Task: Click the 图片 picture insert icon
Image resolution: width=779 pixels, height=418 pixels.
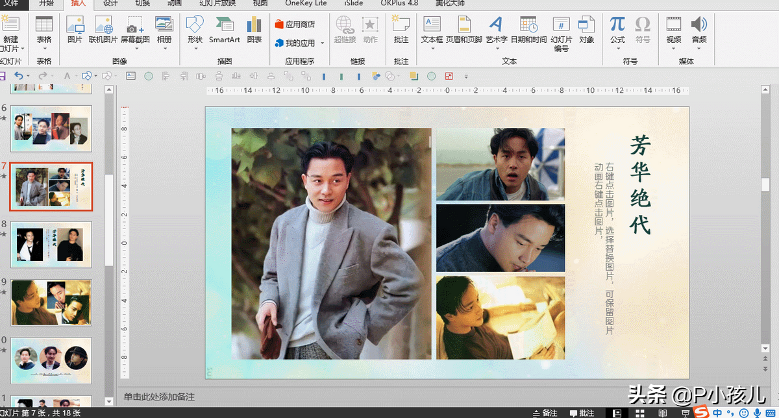Action: [75, 30]
